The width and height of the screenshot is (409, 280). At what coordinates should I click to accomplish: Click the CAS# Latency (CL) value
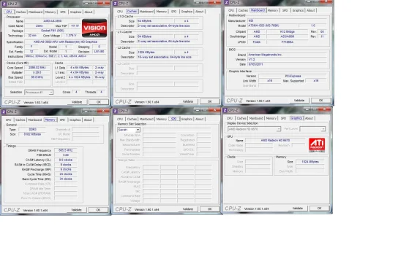66,160
